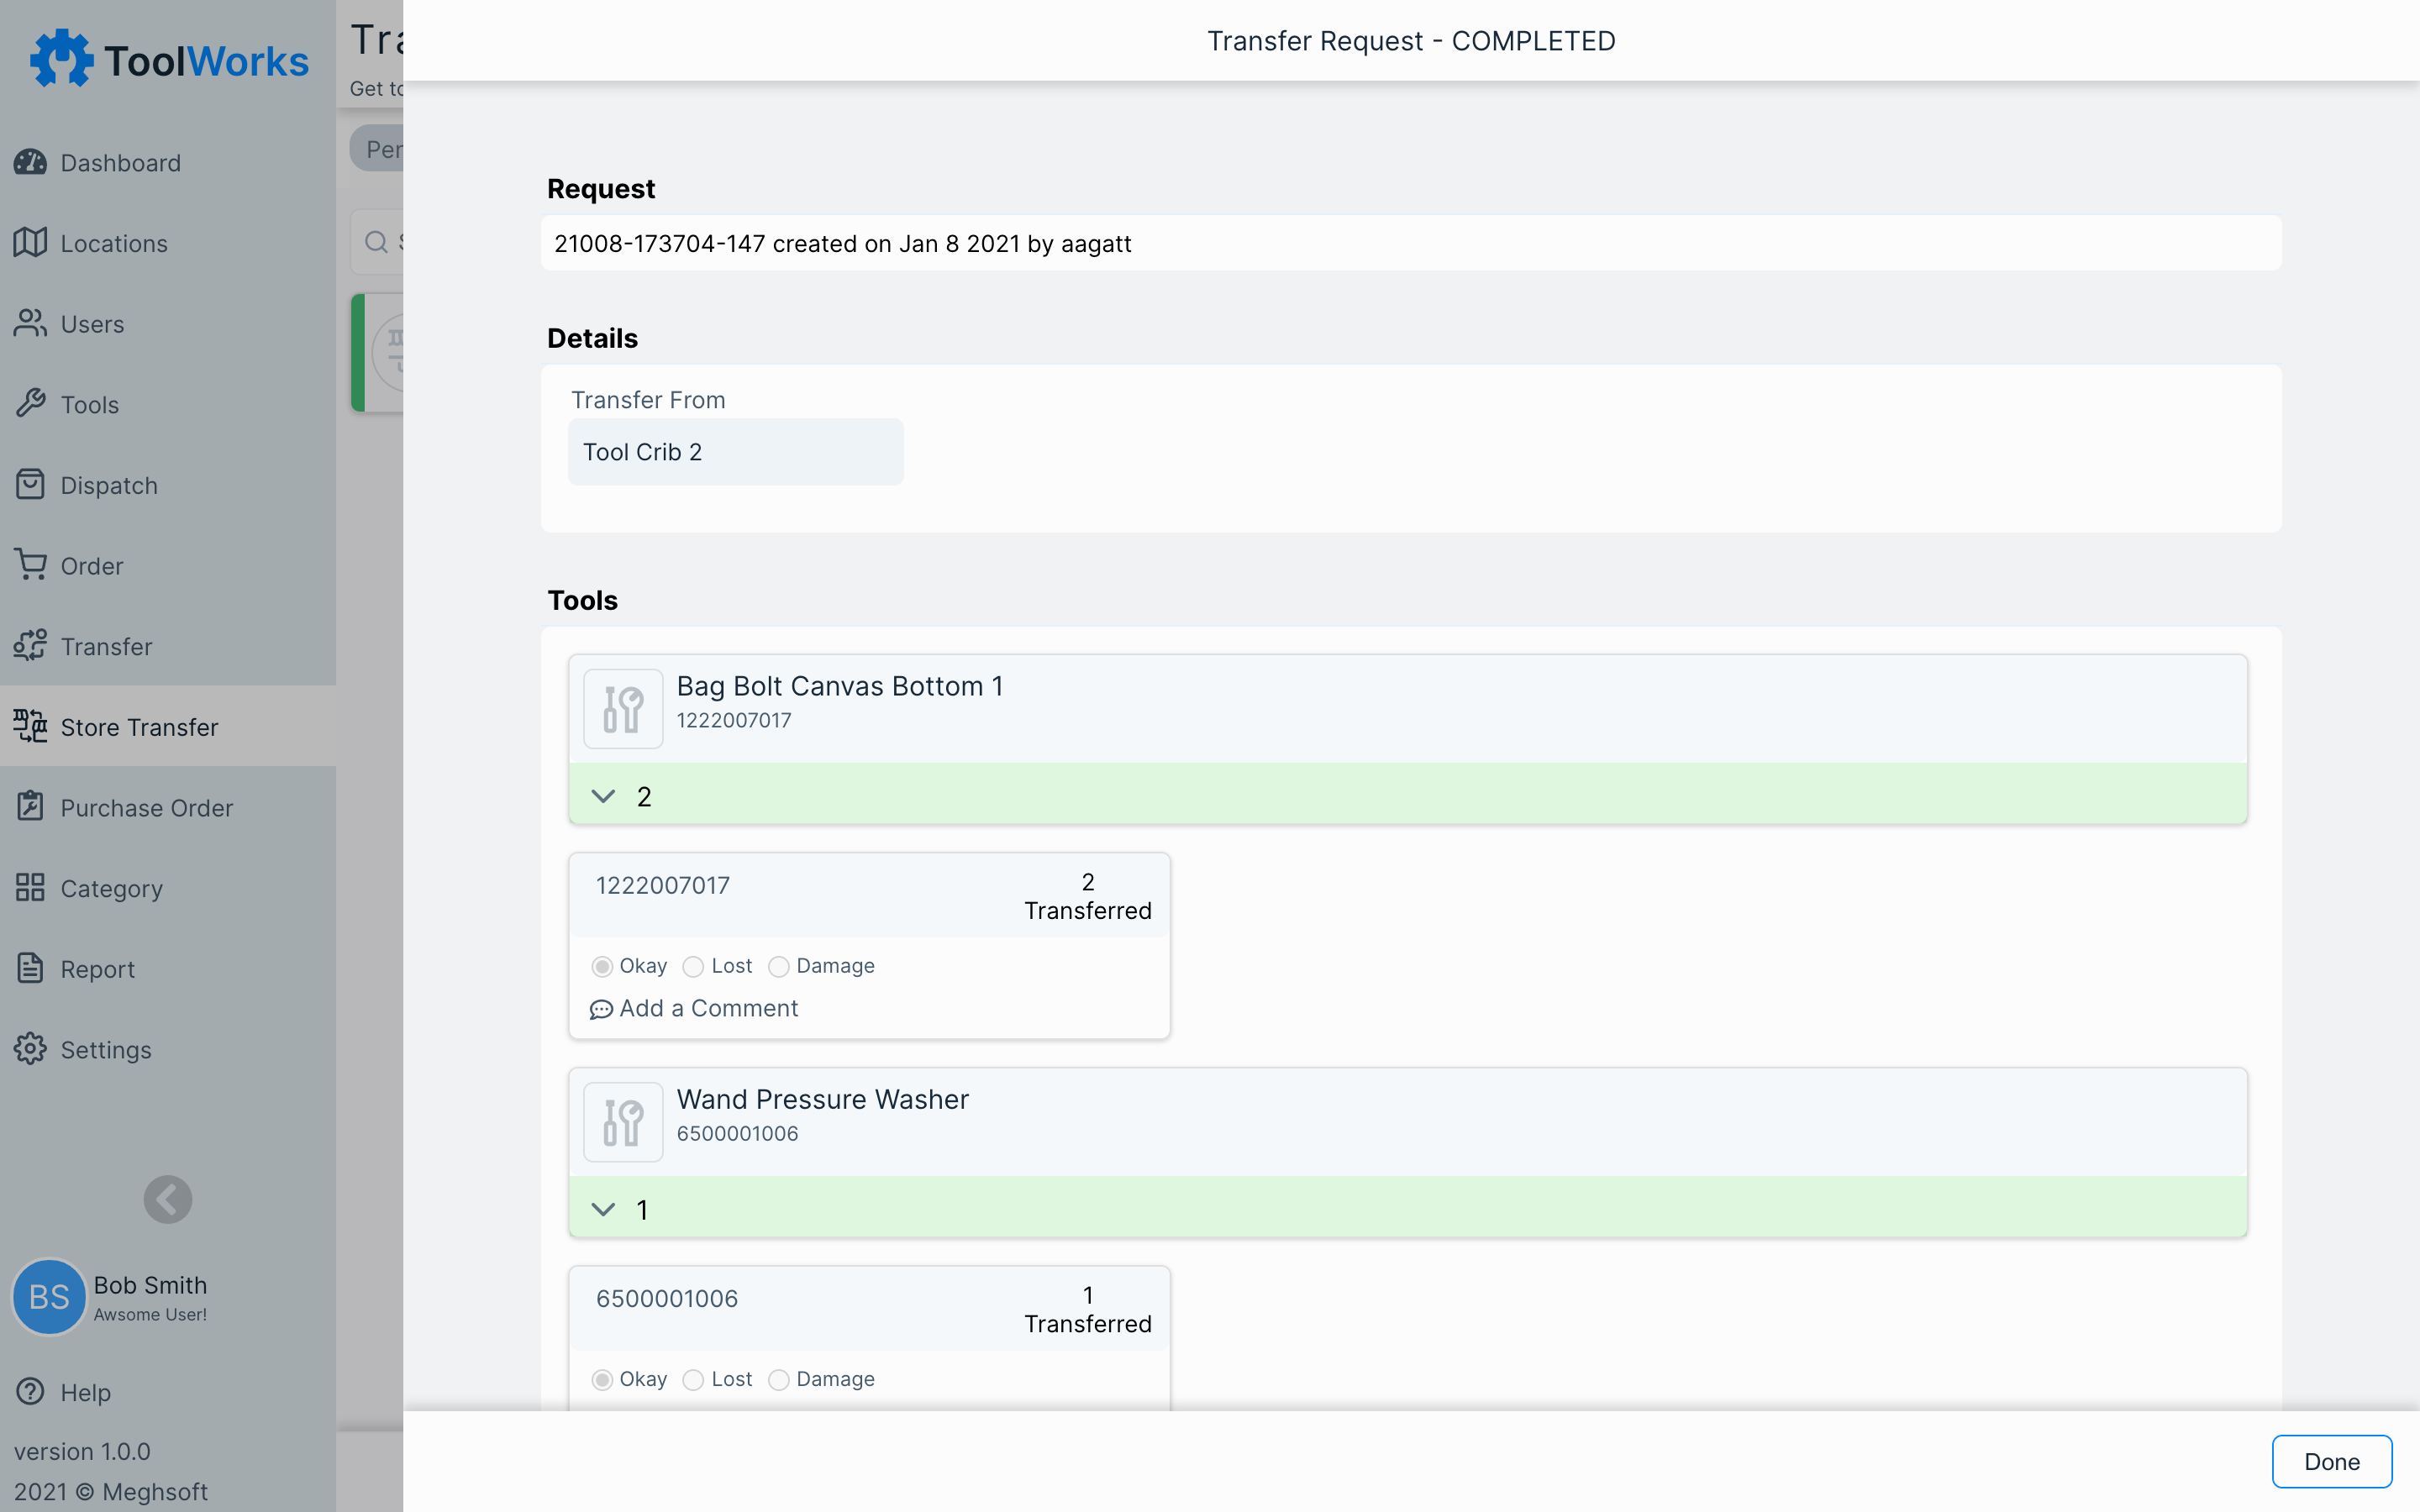
Task: Click the Transfer Request number input field
Action: [1411, 242]
